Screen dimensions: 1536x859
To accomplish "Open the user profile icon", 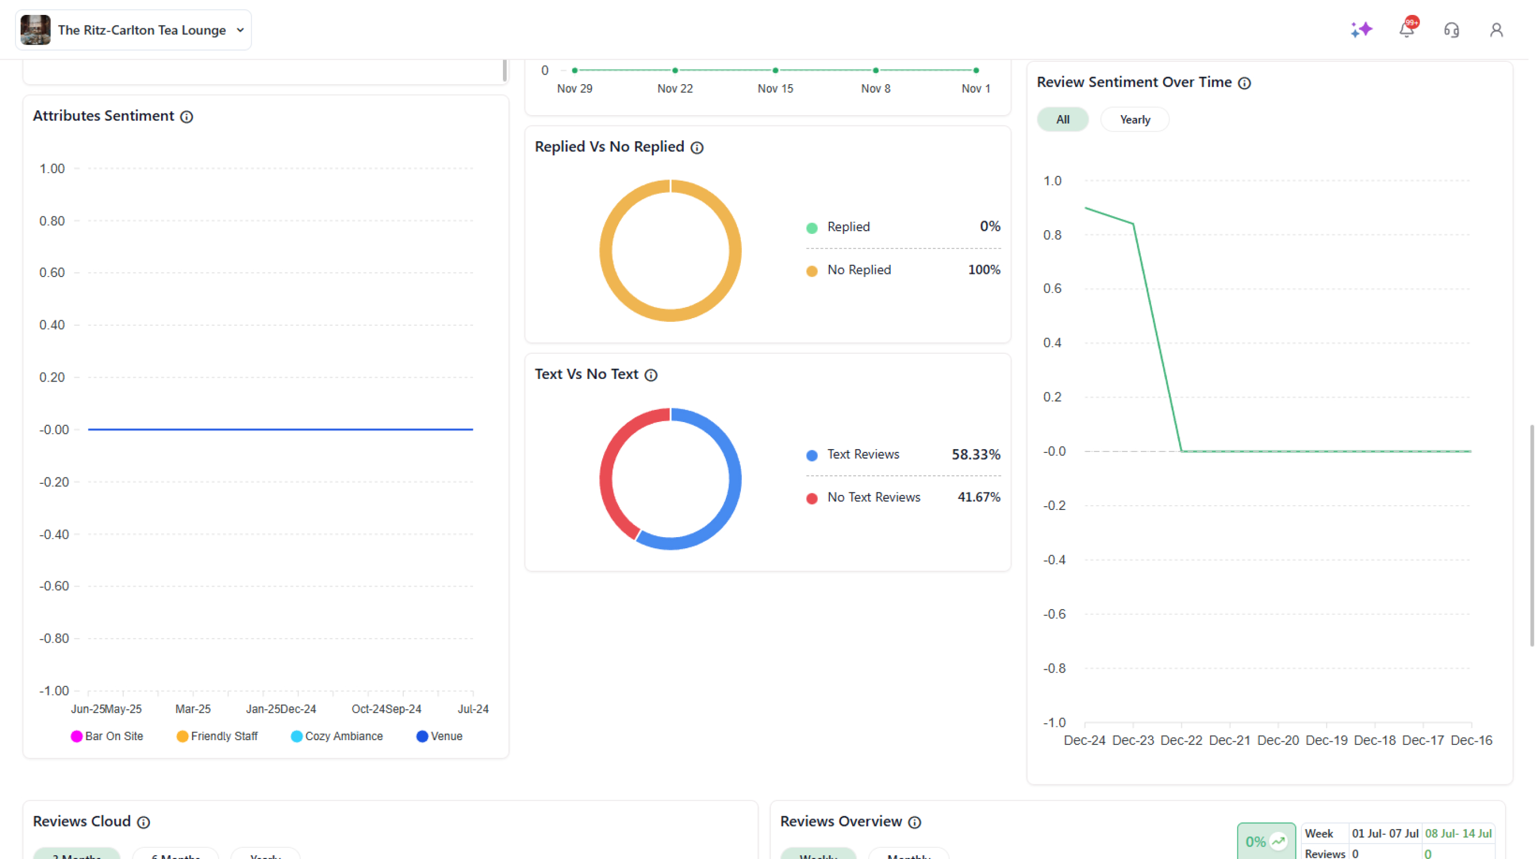I will click(x=1496, y=30).
